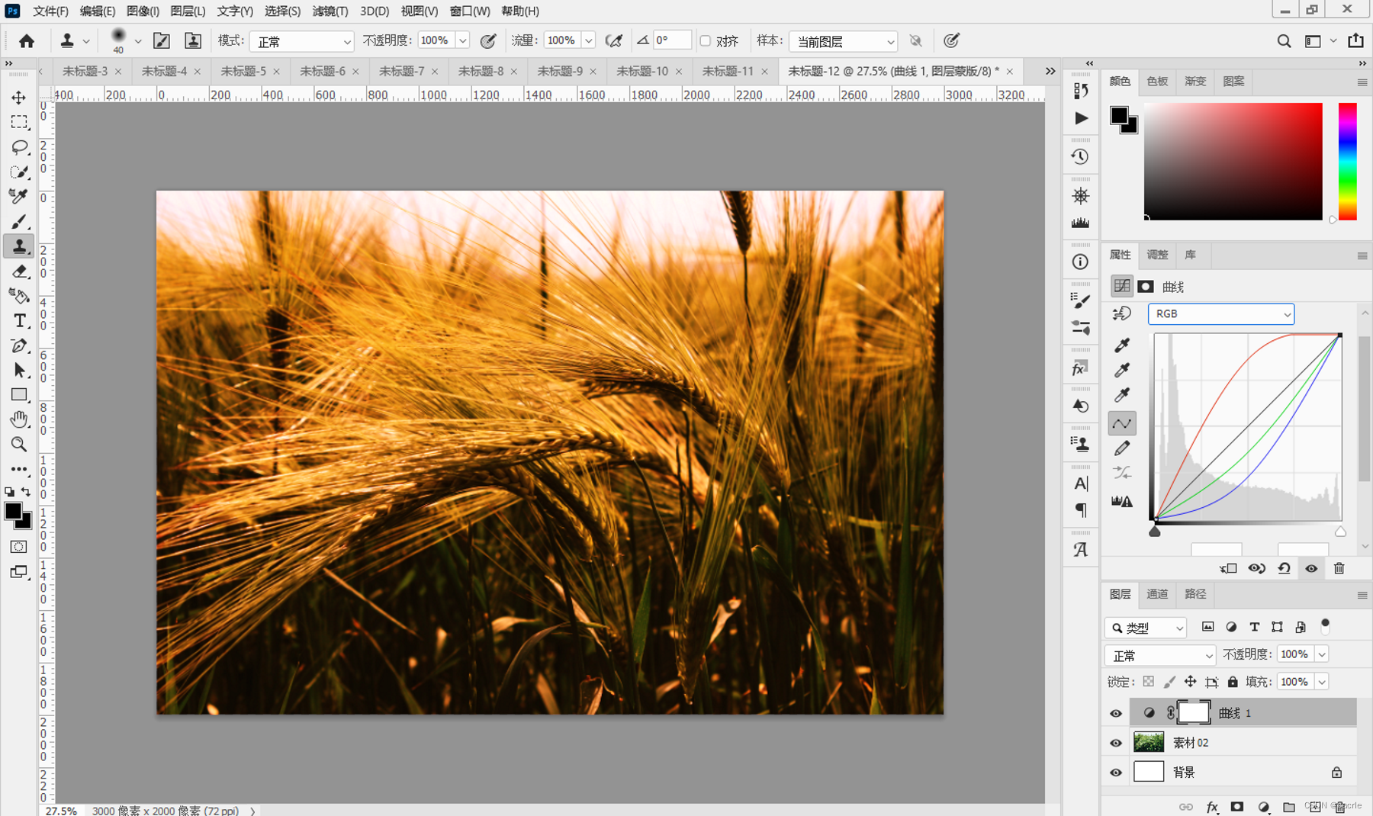
Task: Open the opacity 100% dropdown in options bar
Action: (x=462, y=41)
